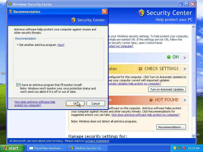Click the large Security Center shield logo
This screenshot has width=203, height=152.
click(142, 13)
